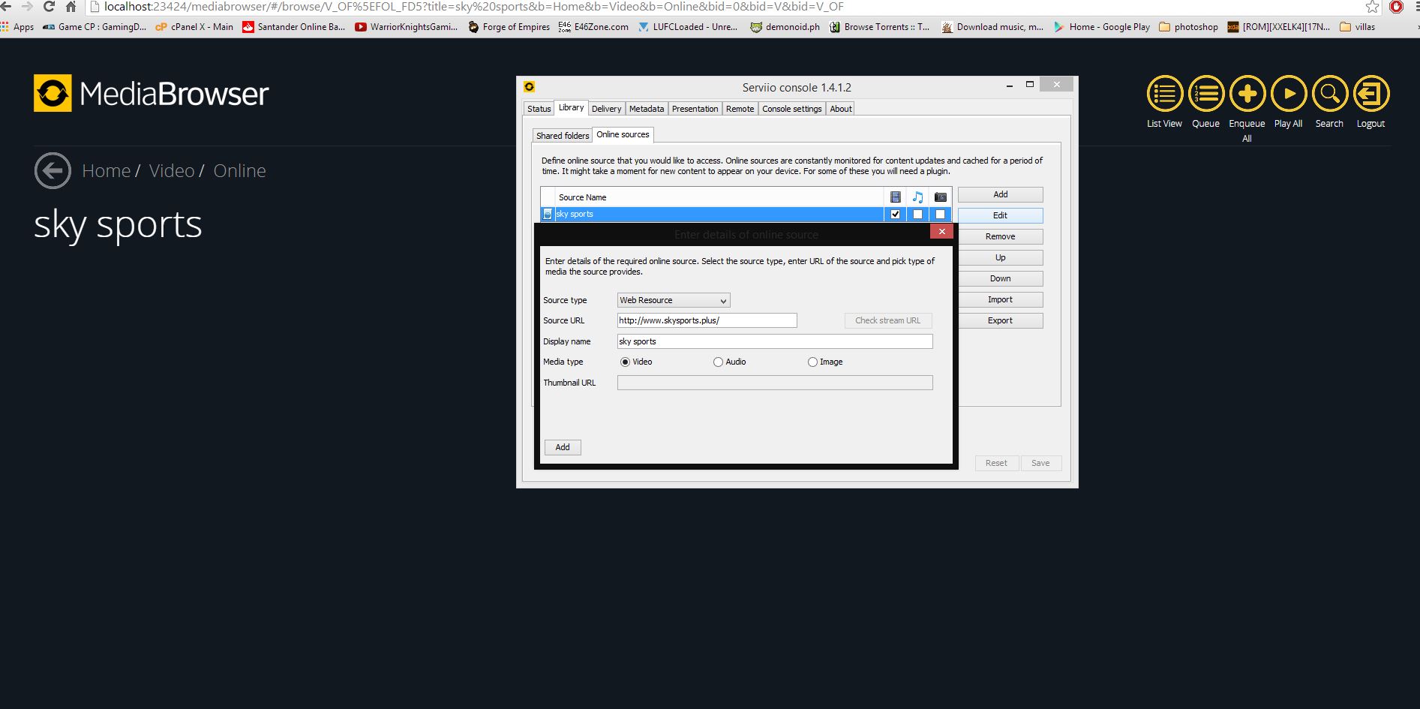The height and width of the screenshot is (709, 1420).
Task: Click the Import button
Action: [1001, 299]
